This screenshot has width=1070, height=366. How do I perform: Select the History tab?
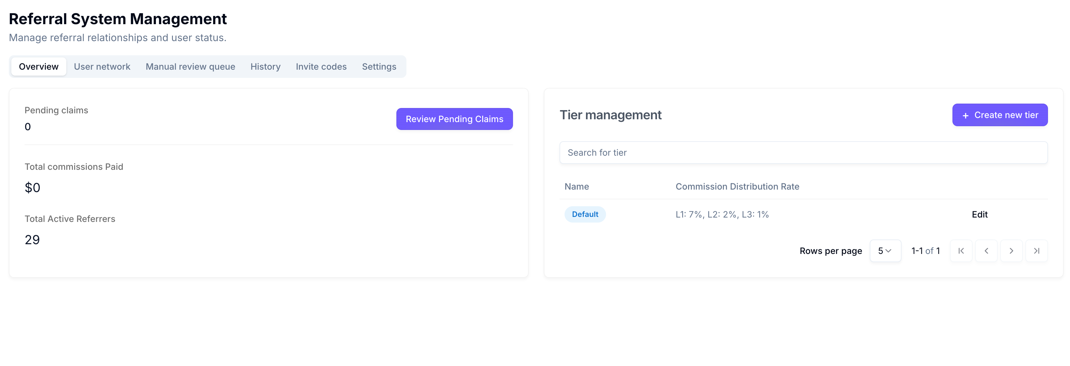[x=265, y=67]
